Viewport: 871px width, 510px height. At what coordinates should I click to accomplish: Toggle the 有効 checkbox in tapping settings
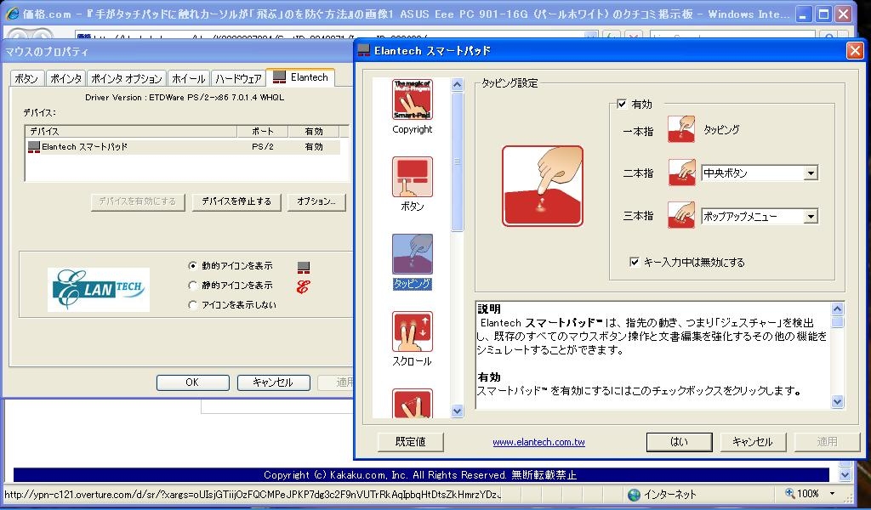pos(622,104)
